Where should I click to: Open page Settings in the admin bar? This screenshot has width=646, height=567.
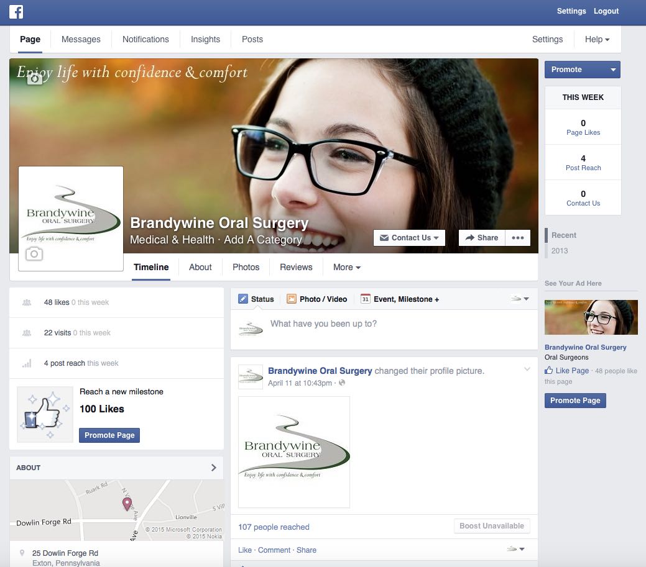[547, 40]
